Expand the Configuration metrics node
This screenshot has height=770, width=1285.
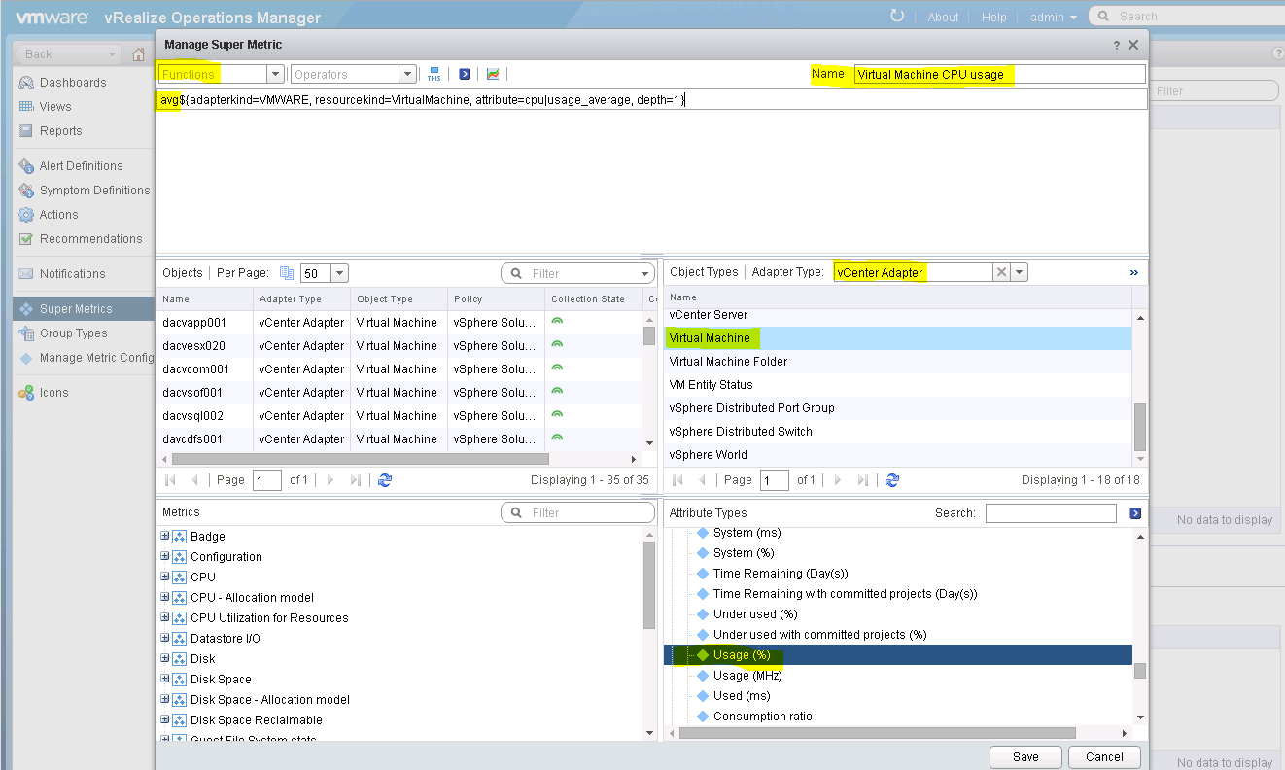tap(165, 556)
